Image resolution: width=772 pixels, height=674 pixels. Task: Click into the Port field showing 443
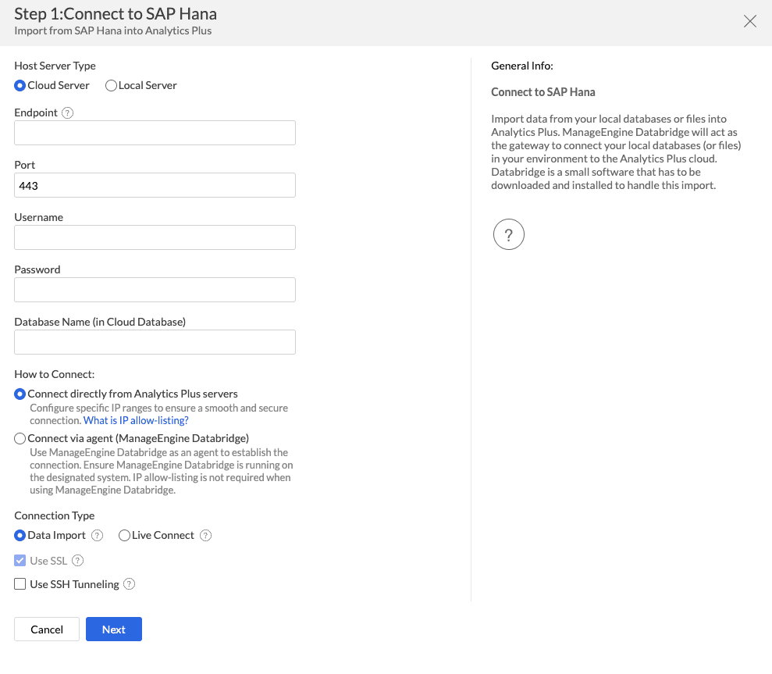pyautogui.click(x=155, y=185)
